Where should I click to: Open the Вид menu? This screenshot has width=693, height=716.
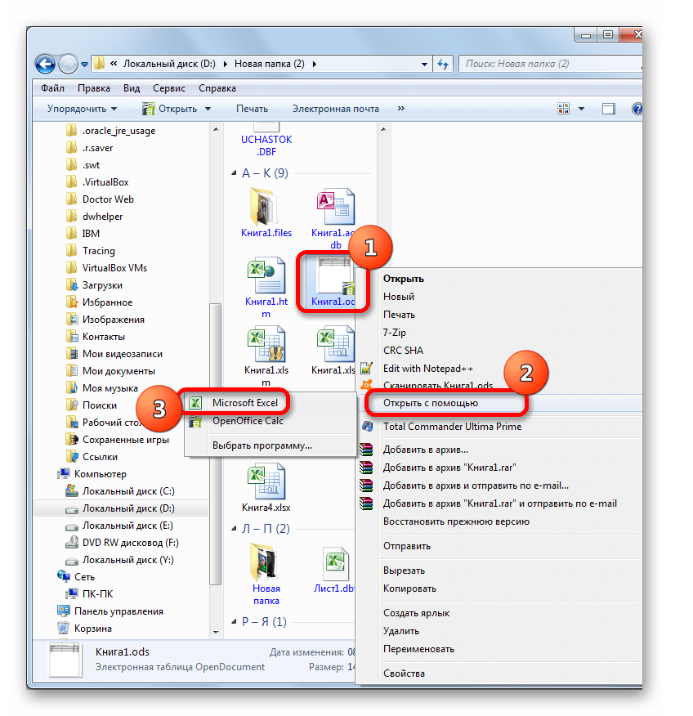click(x=132, y=88)
